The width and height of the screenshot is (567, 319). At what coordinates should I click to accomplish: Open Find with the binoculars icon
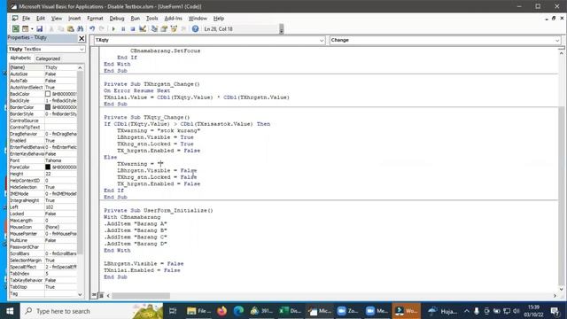click(81, 29)
